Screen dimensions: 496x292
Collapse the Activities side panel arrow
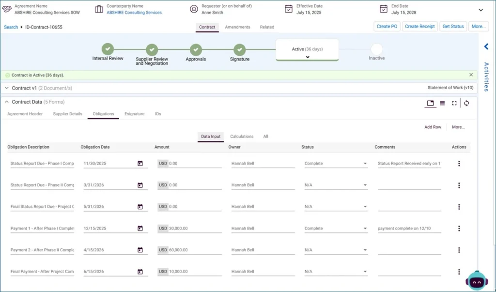(486, 46)
